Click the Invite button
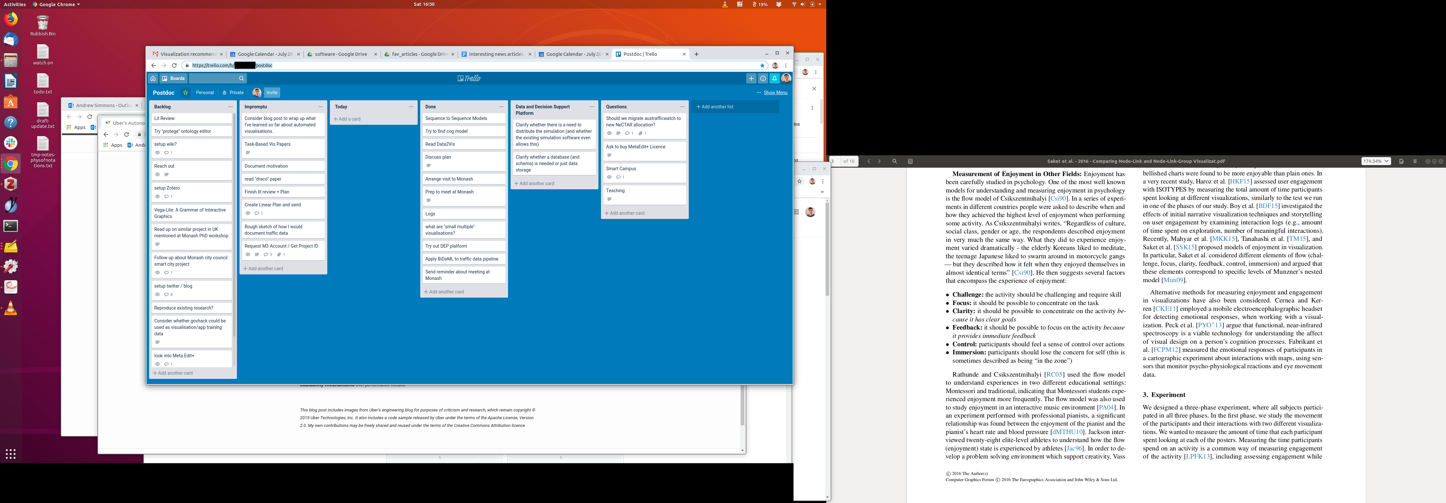Image resolution: width=1446 pixels, height=503 pixels. pos(272,93)
